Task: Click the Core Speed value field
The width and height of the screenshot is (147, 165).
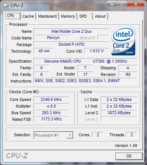Action: pos(51,99)
